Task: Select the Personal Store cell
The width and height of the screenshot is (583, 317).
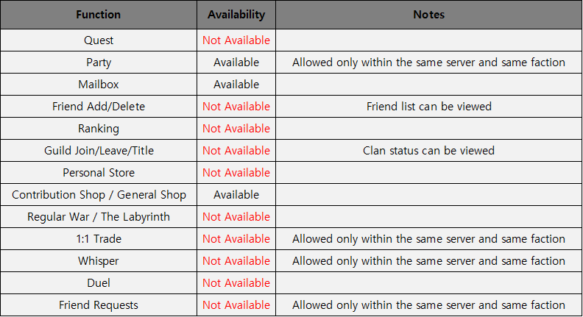Action: pyautogui.click(x=99, y=173)
